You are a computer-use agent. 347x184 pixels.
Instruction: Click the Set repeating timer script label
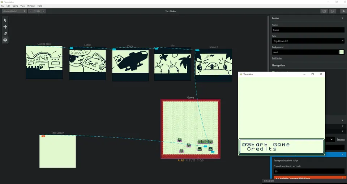[286, 161]
